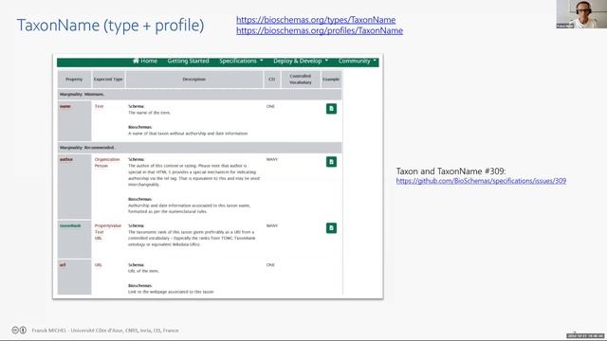Open the bioschemas.org/profiles/TaxonName link
Image resolution: width=607 pixels, height=341 pixels.
[320, 30]
